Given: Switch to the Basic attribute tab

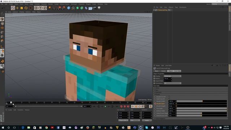Looking at the screenshot, I should [x=157, y=71].
